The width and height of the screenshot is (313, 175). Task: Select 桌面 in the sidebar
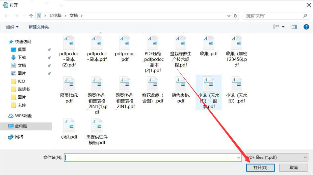tap(18, 49)
